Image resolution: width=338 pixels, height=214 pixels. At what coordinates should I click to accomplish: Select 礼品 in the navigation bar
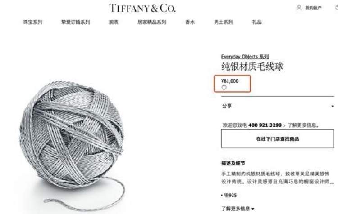click(257, 22)
